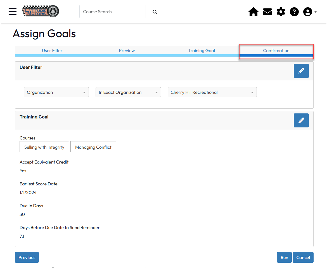Switch to the Preview tab
This screenshot has width=327, height=268.
pyautogui.click(x=127, y=51)
